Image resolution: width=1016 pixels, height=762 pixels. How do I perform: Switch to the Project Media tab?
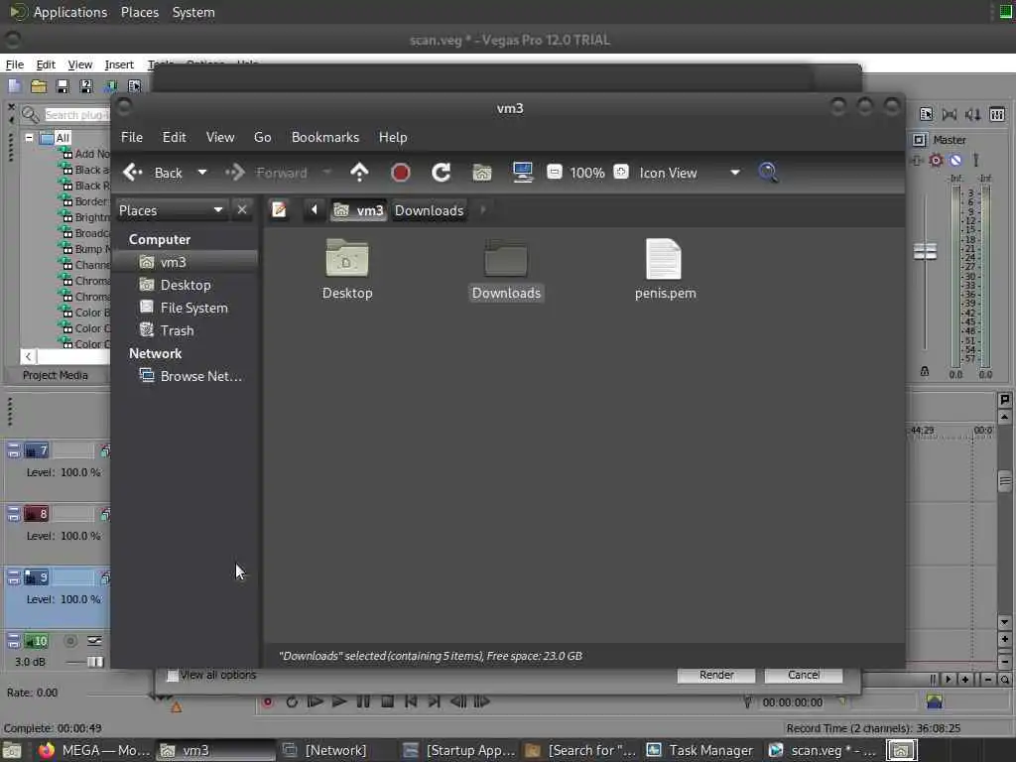coord(56,375)
